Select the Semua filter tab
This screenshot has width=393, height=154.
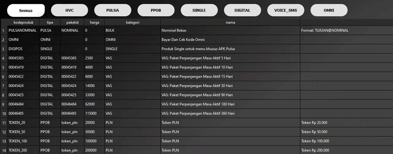point(26,10)
